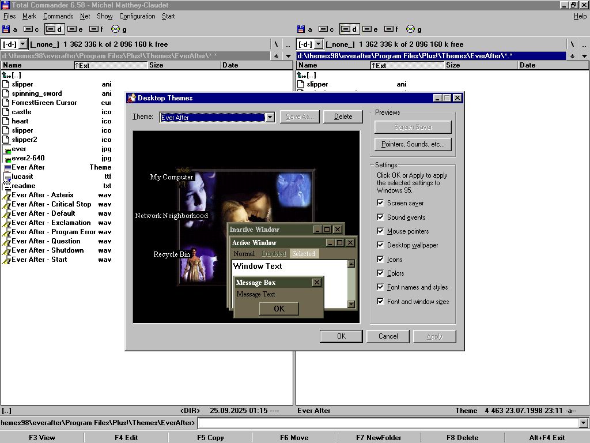
Task: Disable the Screen saver checkbox
Action: [380, 203]
